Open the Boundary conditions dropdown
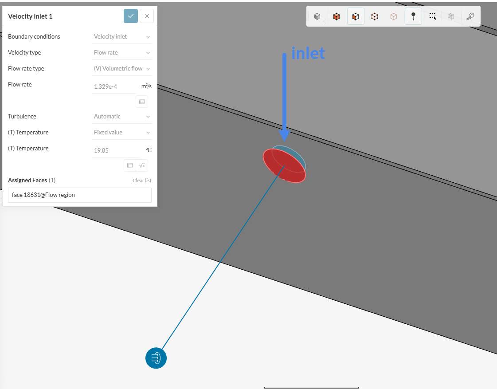Image resolution: width=497 pixels, height=389 pixels. click(x=122, y=36)
